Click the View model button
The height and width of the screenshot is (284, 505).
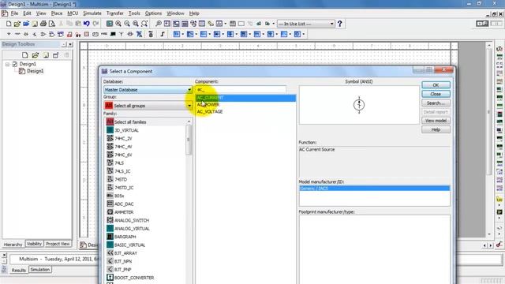(x=436, y=121)
